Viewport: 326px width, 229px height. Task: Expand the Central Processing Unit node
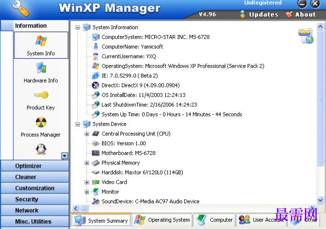[x=87, y=134]
